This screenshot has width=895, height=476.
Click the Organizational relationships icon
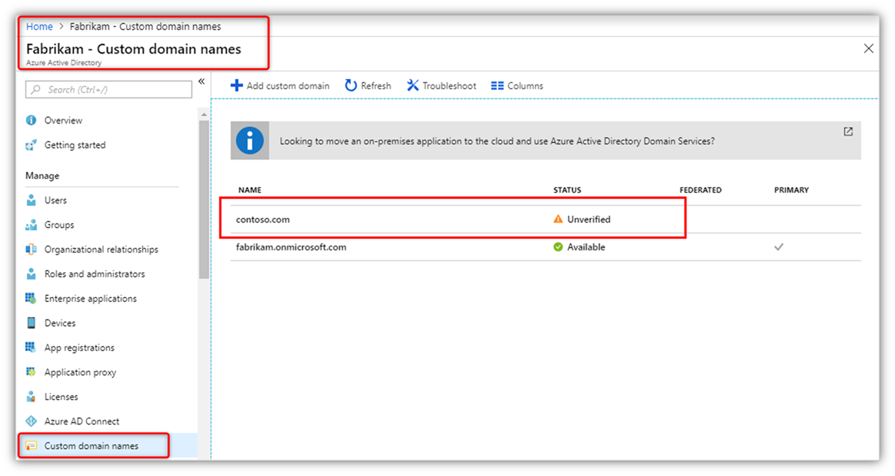tap(32, 249)
